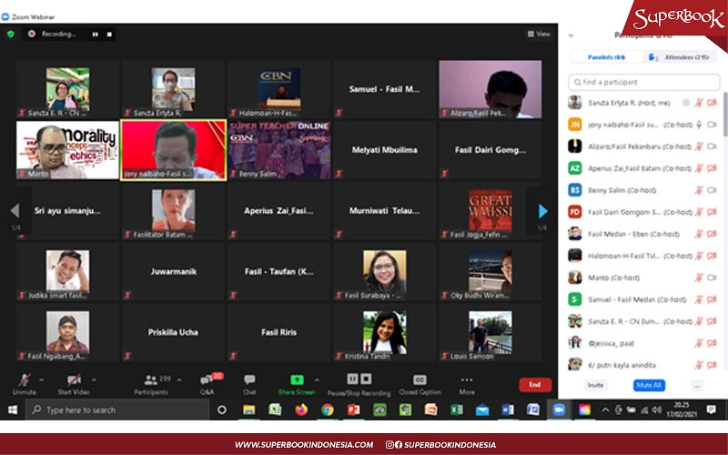
Task: Open the Chat bubble icon
Action: (x=249, y=379)
